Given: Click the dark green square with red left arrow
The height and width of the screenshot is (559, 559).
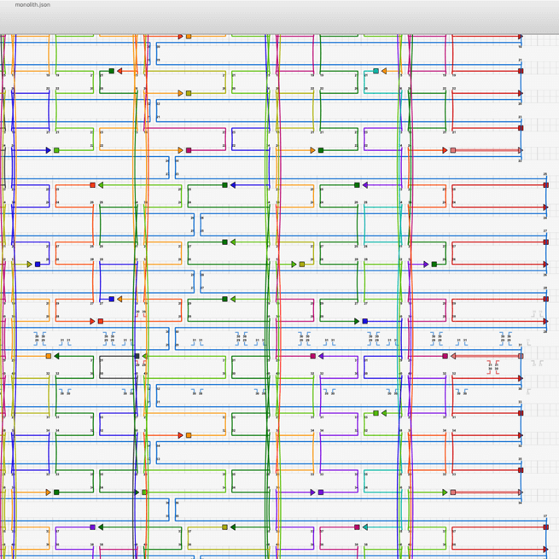Looking at the screenshot, I should coord(111,71).
